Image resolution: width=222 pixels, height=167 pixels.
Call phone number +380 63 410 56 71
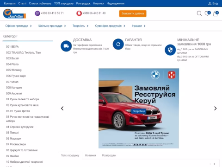pos(52,13)
